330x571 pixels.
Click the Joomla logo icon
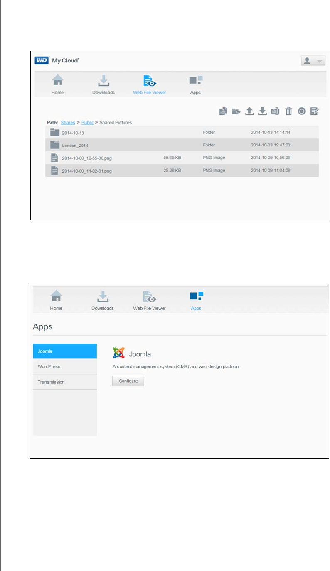click(119, 353)
